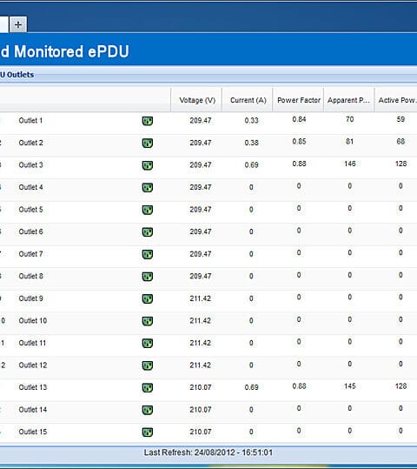Click the Active Power column header

(396, 100)
